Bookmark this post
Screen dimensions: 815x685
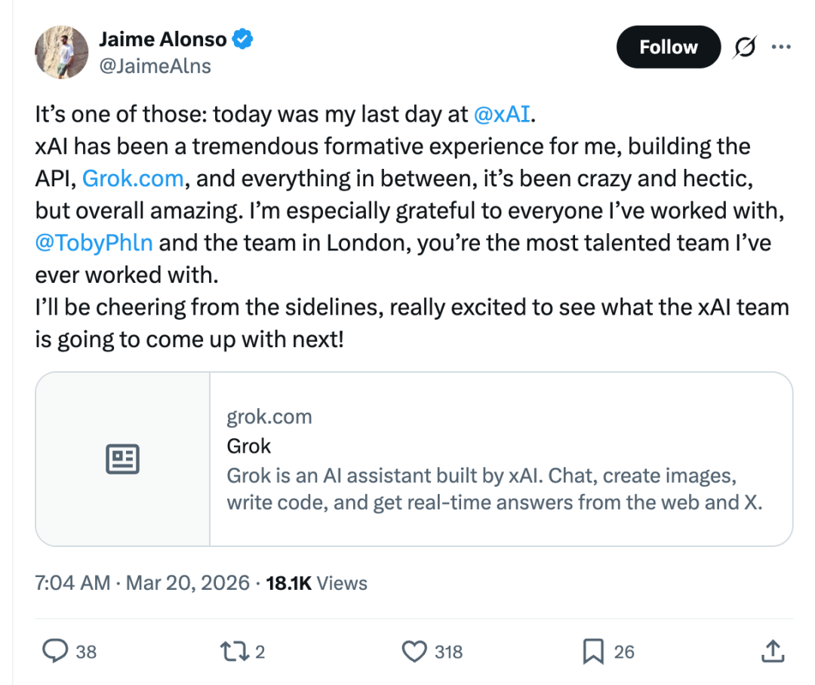[x=593, y=651]
